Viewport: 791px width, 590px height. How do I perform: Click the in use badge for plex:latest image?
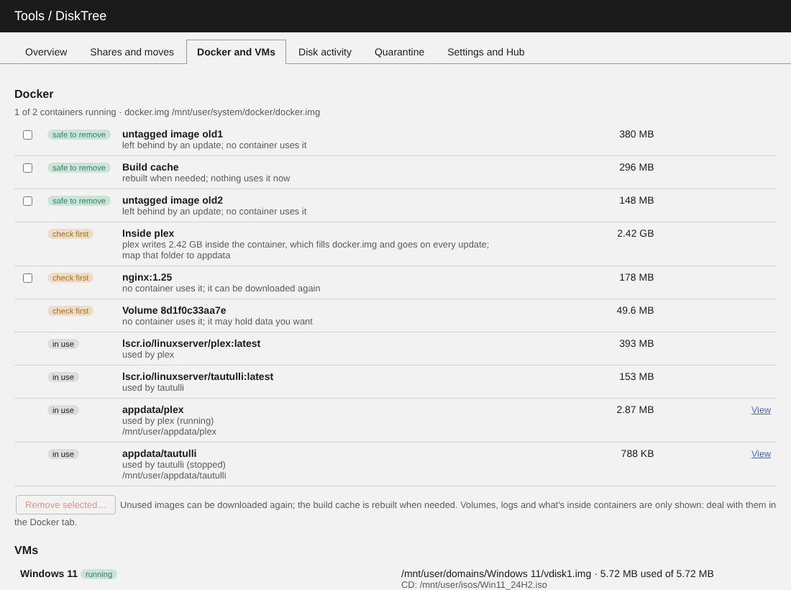(63, 344)
